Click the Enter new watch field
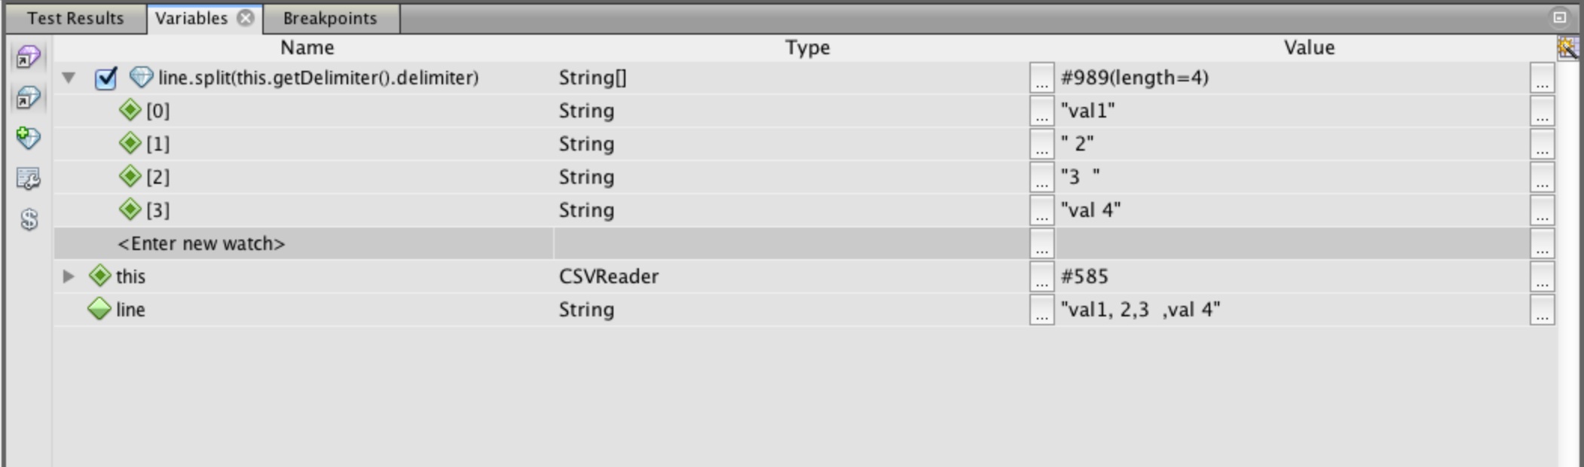 pos(304,243)
